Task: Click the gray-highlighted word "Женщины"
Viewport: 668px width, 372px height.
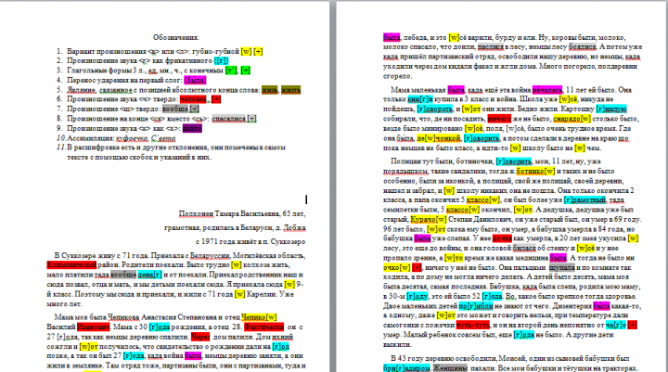Action: [450, 368]
